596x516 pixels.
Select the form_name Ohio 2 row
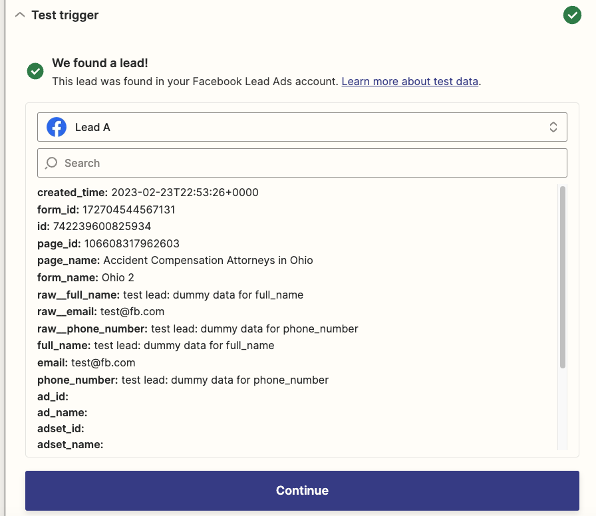[86, 278]
